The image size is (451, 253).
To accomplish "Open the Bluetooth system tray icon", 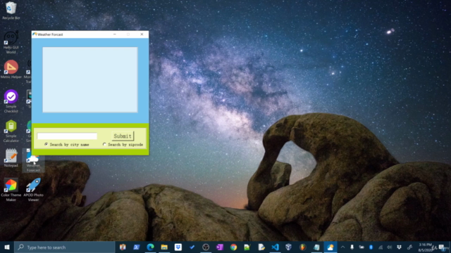I will 371,247.
